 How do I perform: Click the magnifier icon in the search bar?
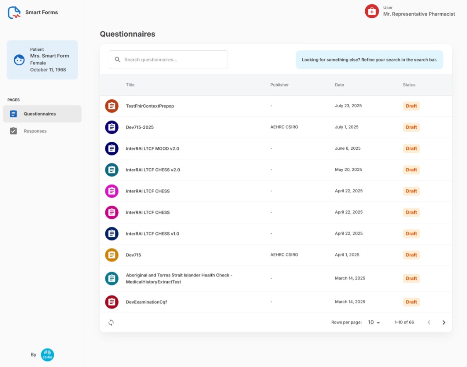pos(117,60)
